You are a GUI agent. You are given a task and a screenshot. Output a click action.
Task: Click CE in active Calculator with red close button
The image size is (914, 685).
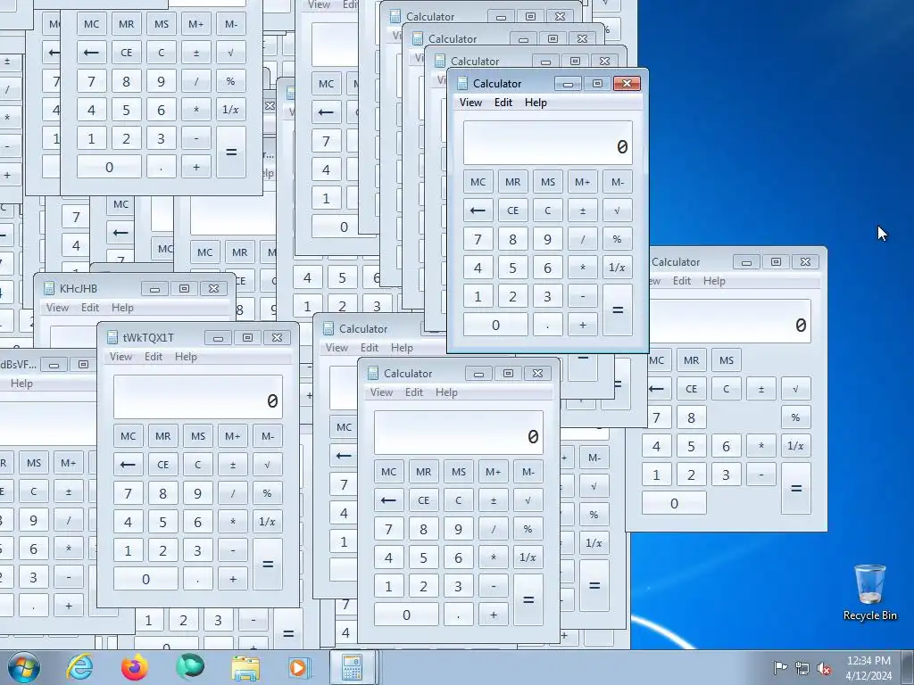tap(513, 210)
